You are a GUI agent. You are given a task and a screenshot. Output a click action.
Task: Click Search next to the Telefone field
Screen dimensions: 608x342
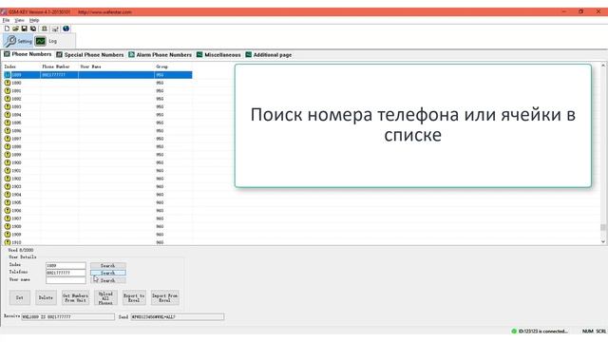tap(107, 273)
